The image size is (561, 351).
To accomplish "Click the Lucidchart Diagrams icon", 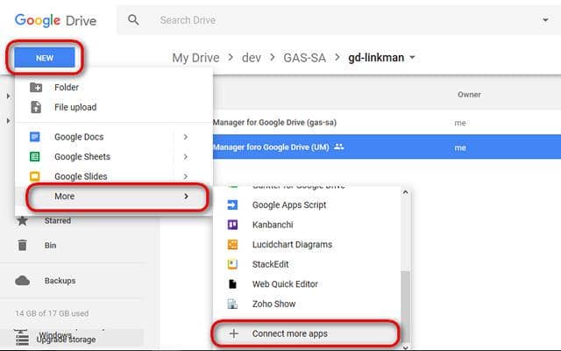I will (232, 245).
